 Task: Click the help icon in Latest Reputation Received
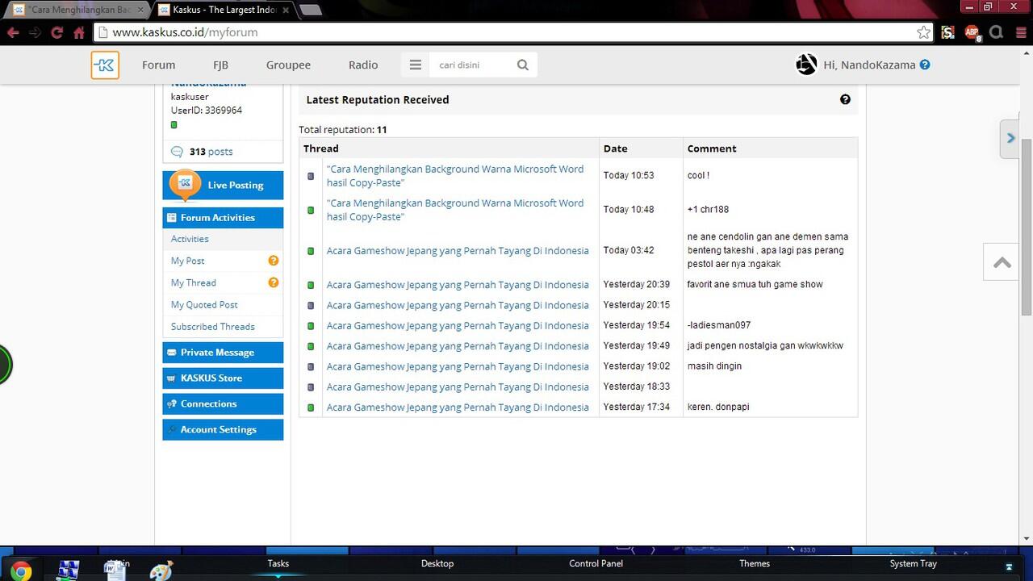[845, 99]
